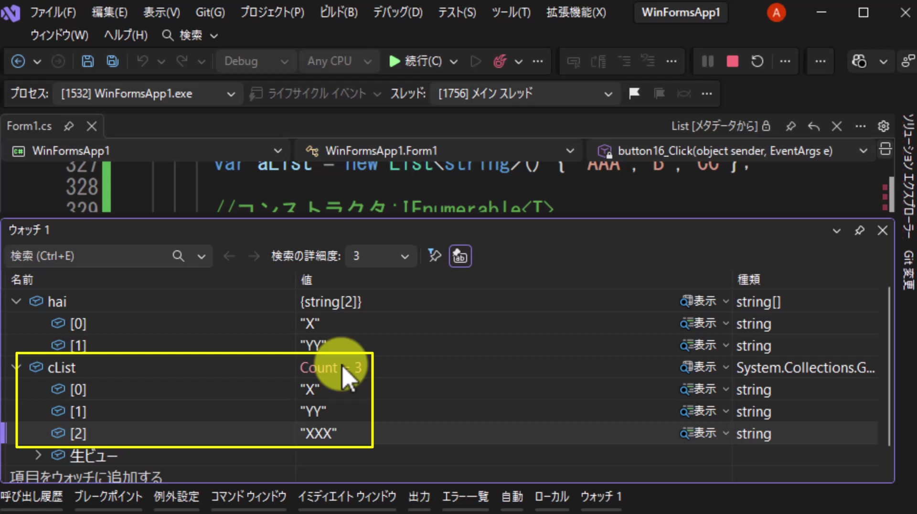Open the Any CPU platform dropdown
Image resolution: width=917 pixels, height=514 pixels.
[x=339, y=61]
